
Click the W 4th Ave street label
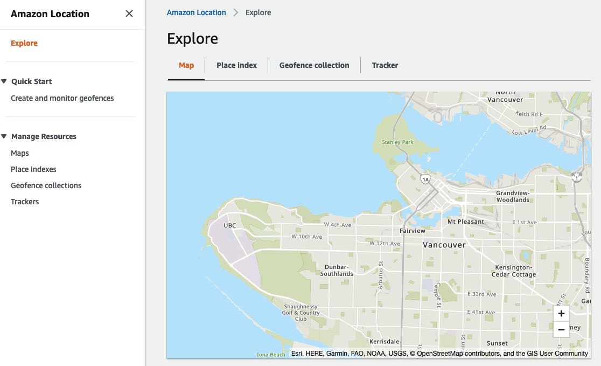(338, 225)
